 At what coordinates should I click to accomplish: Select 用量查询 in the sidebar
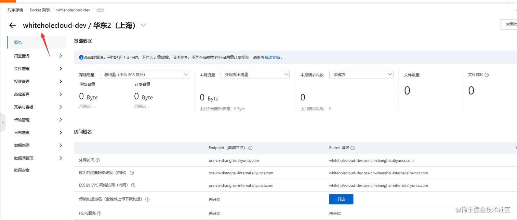click(x=21, y=56)
